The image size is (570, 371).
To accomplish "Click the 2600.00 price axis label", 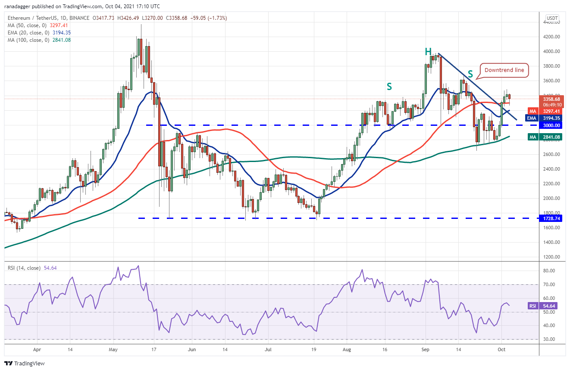I will [x=551, y=154].
